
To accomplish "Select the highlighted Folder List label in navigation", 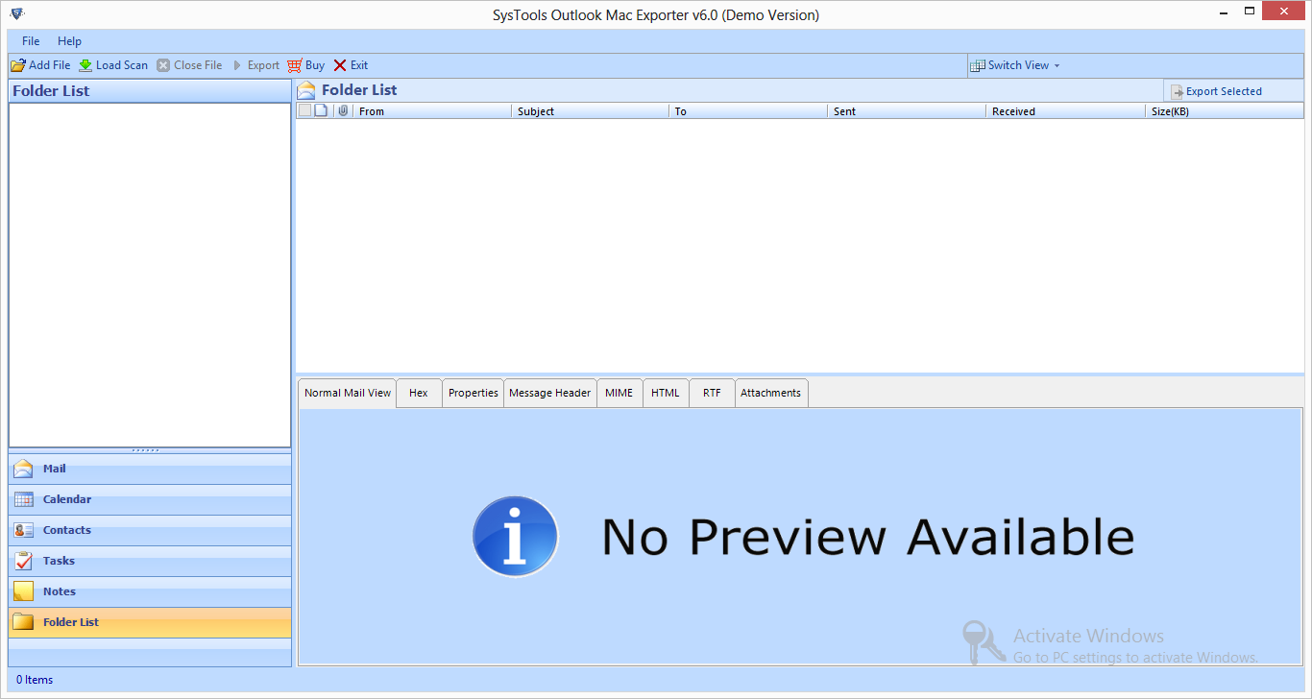I will coord(71,622).
